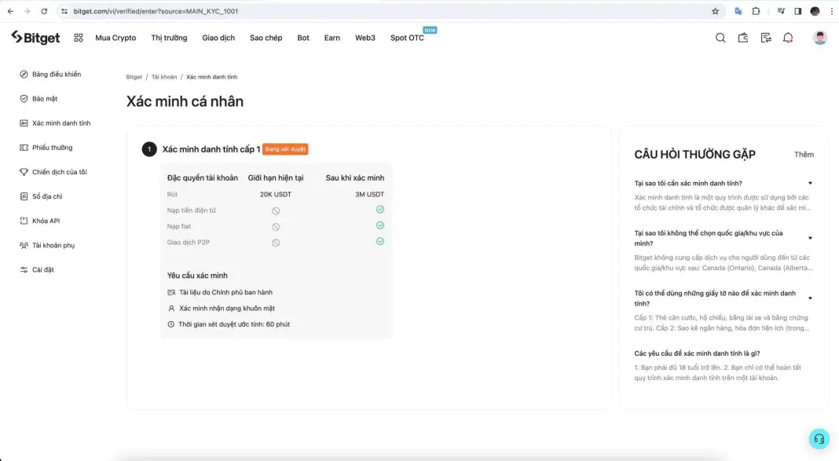This screenshot has width=839, height=461.
Task: Bookmark page with the star icon
Action: (715, 11)
